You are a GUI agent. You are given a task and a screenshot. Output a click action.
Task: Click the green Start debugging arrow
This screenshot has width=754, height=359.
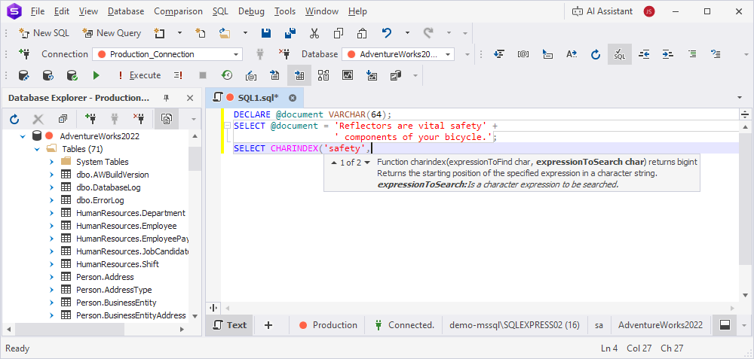coord(96,75)
